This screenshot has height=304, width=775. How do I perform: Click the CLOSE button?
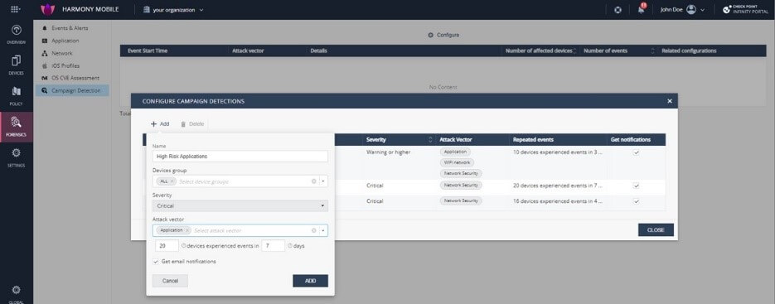pos(656,229)
